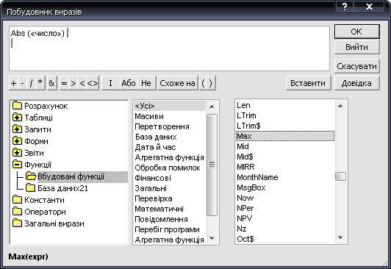
Task: Click the category list scroll up arrow
Action: (212, 107)
